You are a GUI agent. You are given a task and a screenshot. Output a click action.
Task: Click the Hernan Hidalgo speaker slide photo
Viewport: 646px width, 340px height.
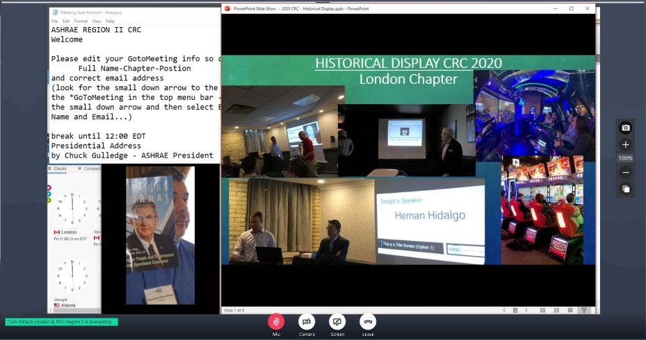[430, 221]
